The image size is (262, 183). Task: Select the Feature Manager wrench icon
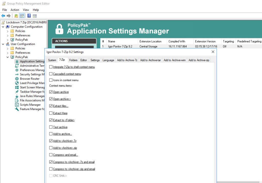pyautogui.click(x=17, y=109)
